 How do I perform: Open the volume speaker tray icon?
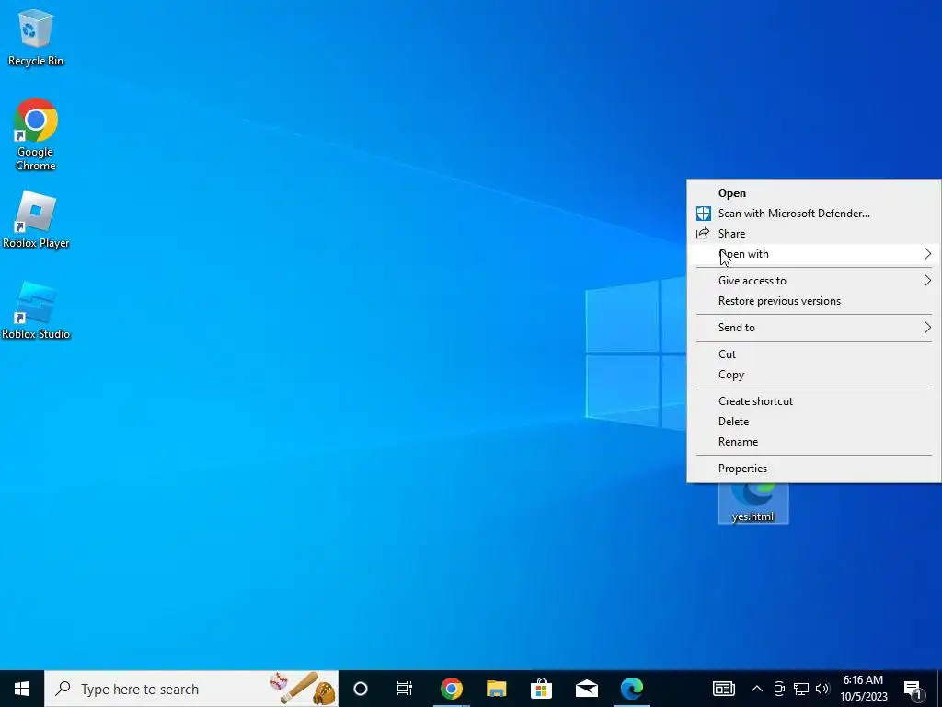[822, 689]
